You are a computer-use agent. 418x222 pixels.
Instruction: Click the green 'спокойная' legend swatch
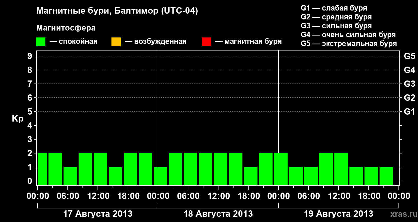(41, 42)
